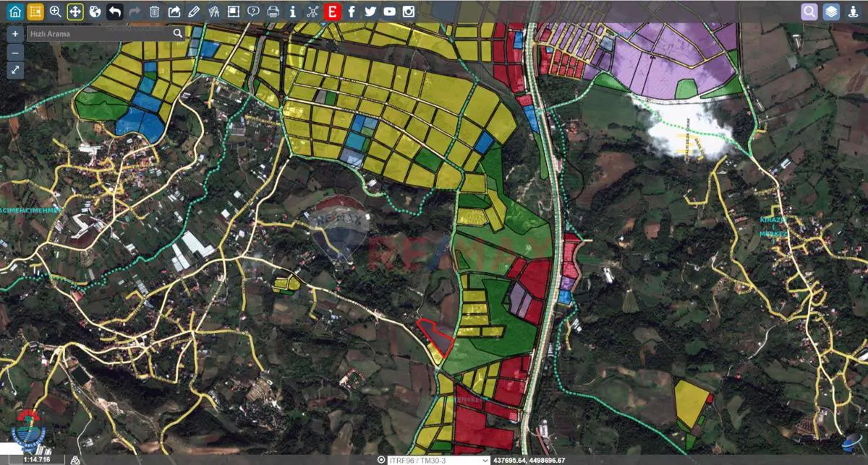Click the framed square area-selection icon
This screenshot has height=465, width=868.
click(233, 12)
